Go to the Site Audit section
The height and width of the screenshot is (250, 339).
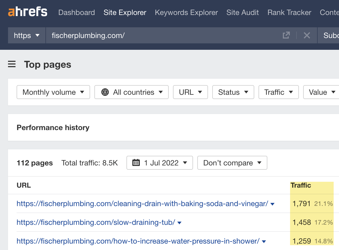tap(242, 12)
